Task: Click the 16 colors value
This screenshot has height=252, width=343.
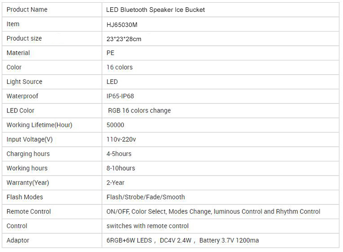Action: 119,67
